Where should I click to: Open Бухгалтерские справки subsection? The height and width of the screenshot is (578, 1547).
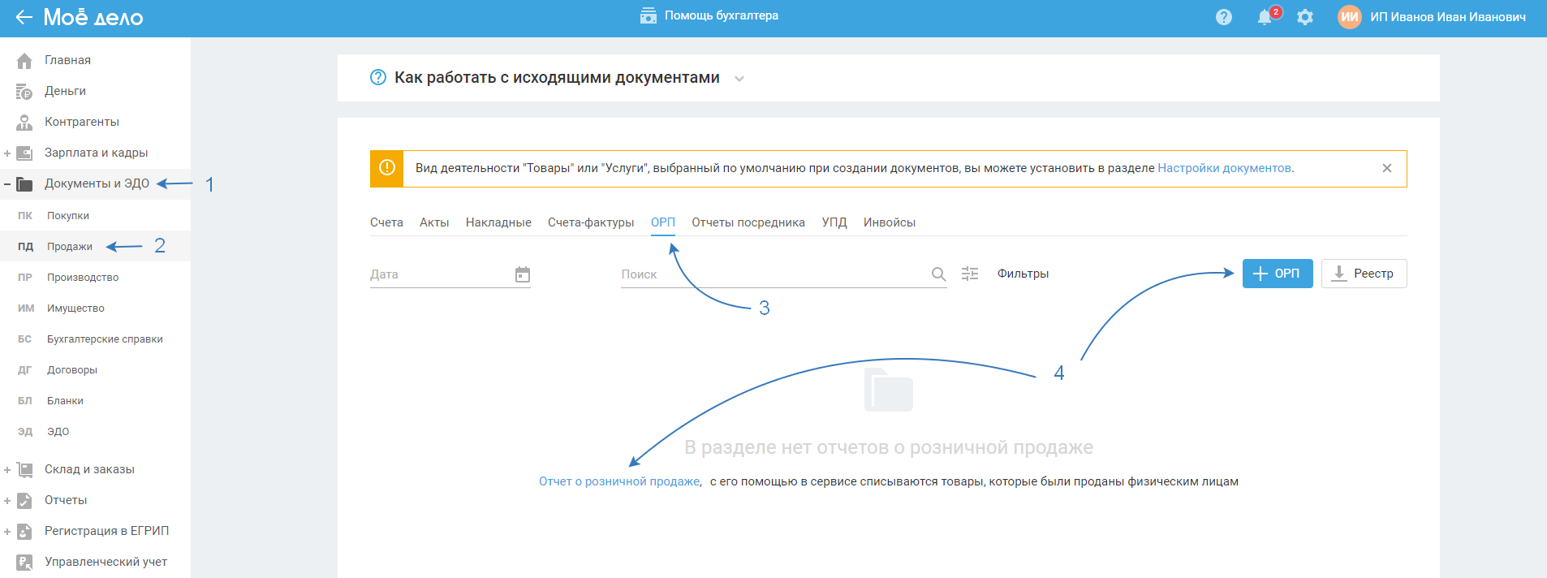click(x=105, y=339)
